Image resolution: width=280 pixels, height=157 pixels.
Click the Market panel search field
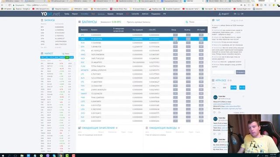(x=68, y=54)
